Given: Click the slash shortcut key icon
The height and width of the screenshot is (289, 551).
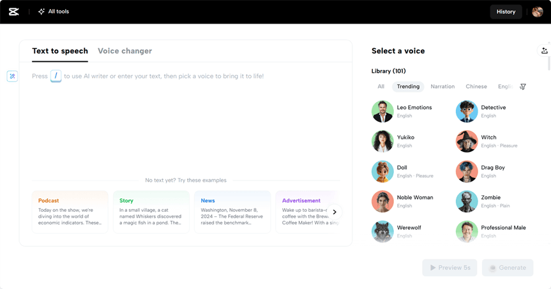Looking at the screenshot, I should [x=56, y=76].
